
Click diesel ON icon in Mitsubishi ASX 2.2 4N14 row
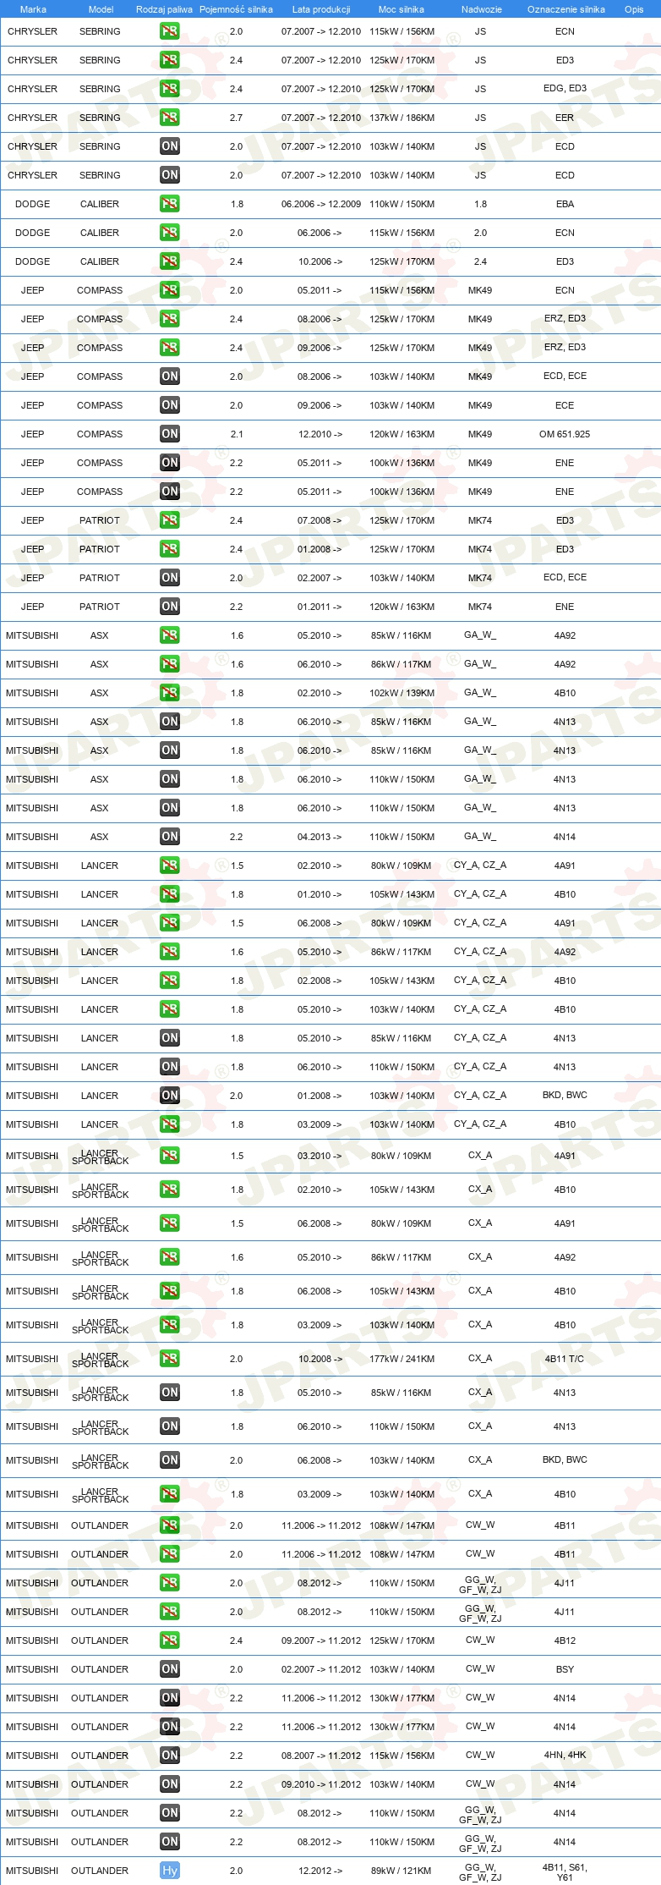[x=170, y=837]
